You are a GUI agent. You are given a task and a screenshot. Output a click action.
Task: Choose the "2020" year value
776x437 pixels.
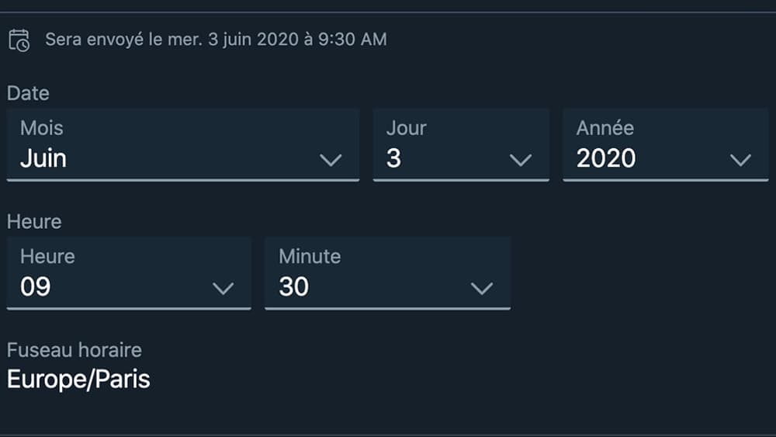pos(606,158)
